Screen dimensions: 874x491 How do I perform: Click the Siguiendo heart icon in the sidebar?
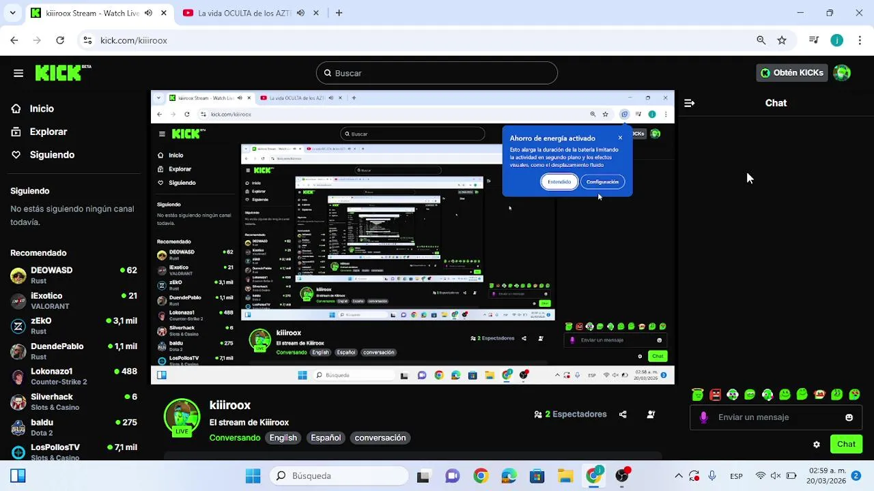16,155
